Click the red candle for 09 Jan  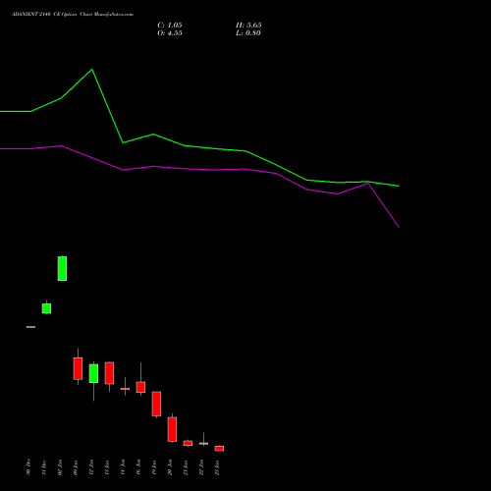[78, 368]
